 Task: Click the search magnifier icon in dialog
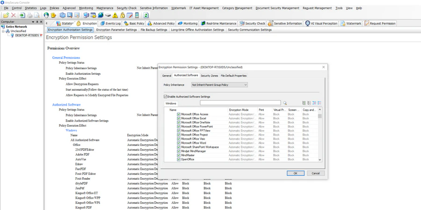point(284,103)
